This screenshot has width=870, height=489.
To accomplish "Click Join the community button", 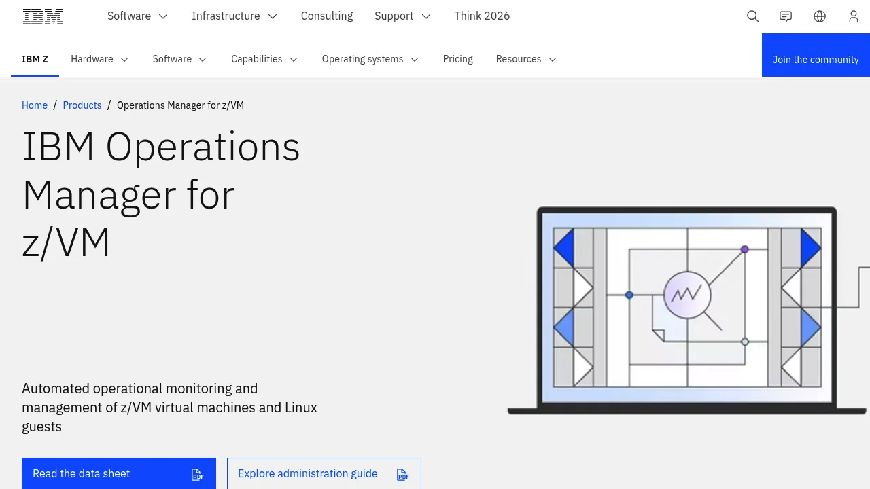I will pyautogui.click(x=816, y=55).
